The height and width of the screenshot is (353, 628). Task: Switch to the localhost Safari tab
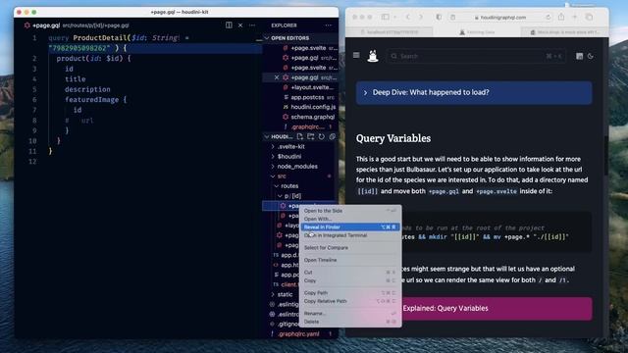(x=390, y=32)
